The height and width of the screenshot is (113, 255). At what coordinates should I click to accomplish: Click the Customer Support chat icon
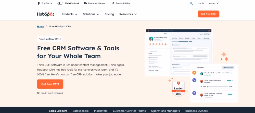click(x=85, y=3)
